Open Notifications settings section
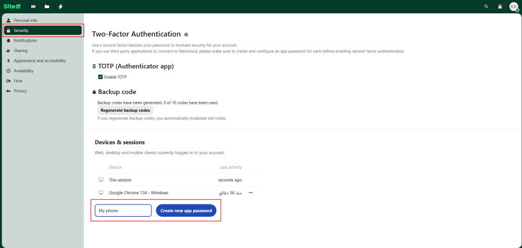Screen dimensions: 522x248 [25, 41]
